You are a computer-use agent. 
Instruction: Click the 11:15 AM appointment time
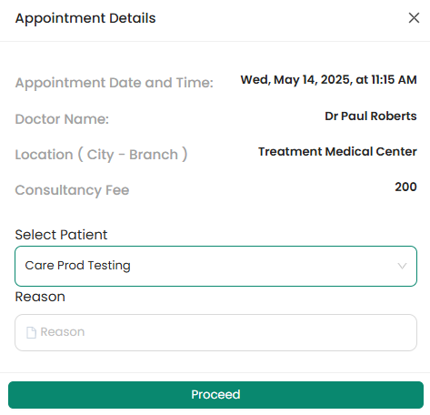point(394,80)
